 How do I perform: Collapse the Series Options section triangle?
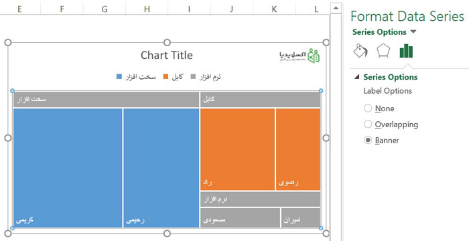click(356, 77)
